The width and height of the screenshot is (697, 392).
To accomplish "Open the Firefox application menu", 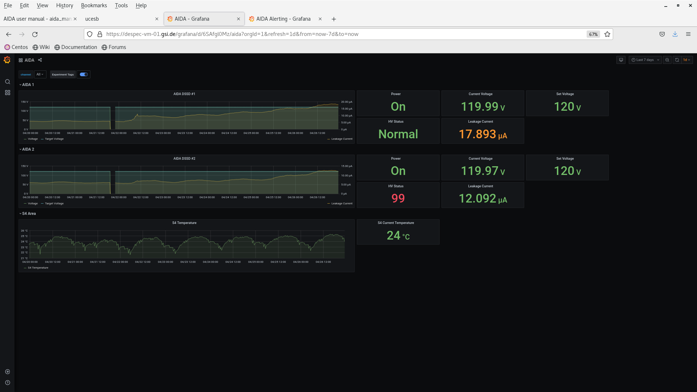I will click(x=688, y=34).
